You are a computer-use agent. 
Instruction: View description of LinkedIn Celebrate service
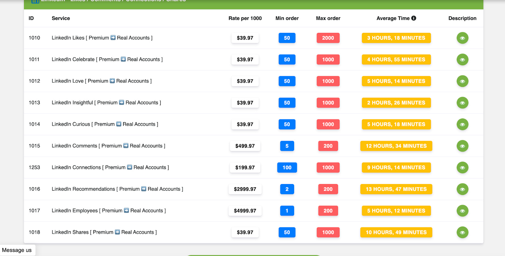[x=462, y=60]
